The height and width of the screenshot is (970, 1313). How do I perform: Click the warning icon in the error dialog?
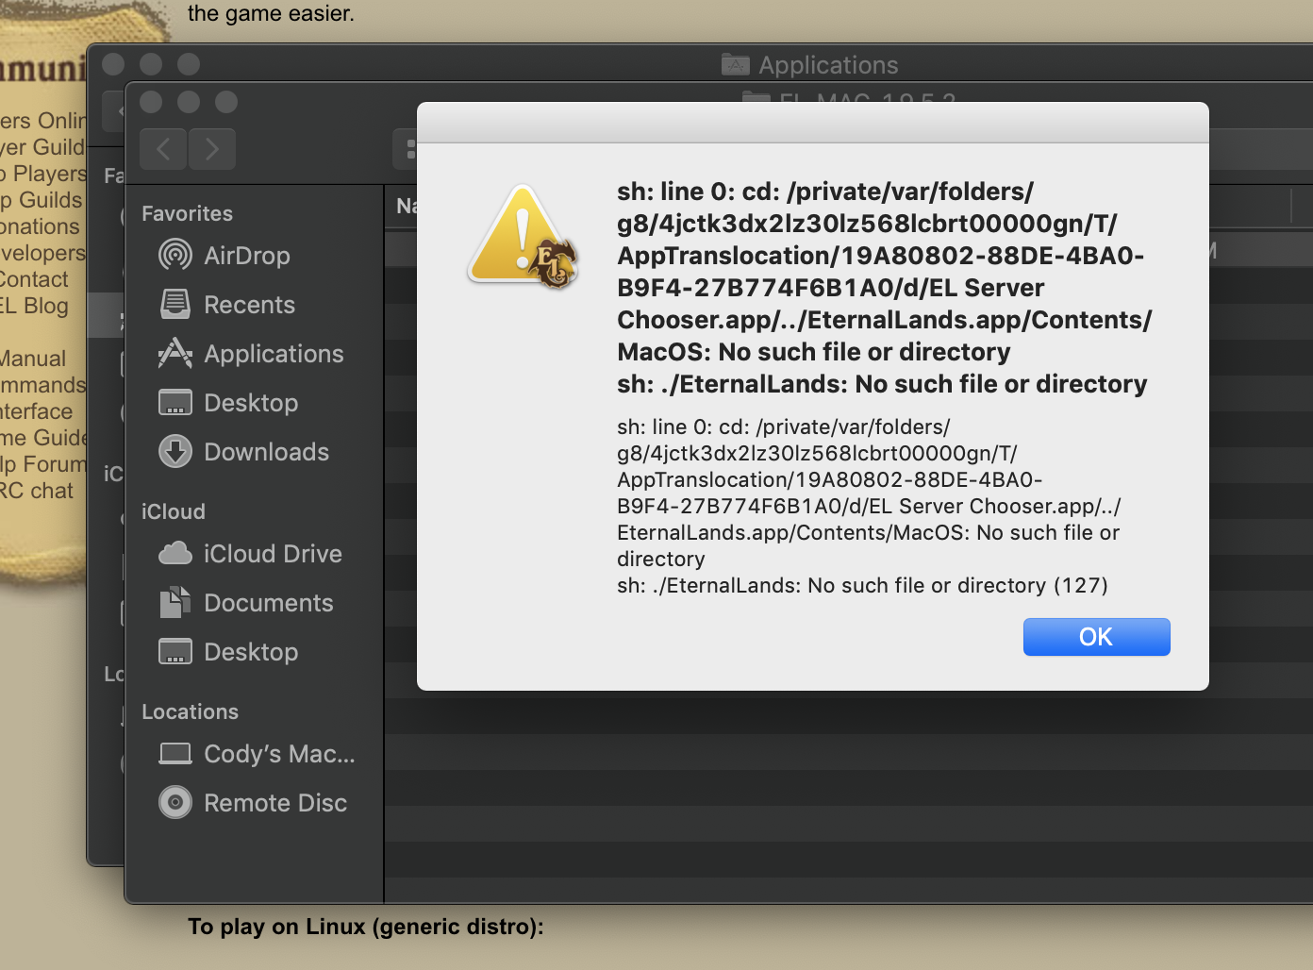(522, 237)
